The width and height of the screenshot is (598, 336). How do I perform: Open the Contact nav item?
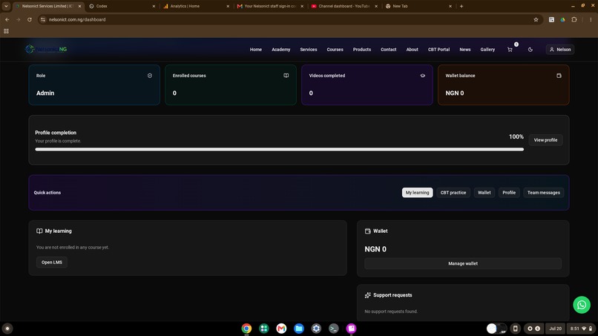coord(388,50)
